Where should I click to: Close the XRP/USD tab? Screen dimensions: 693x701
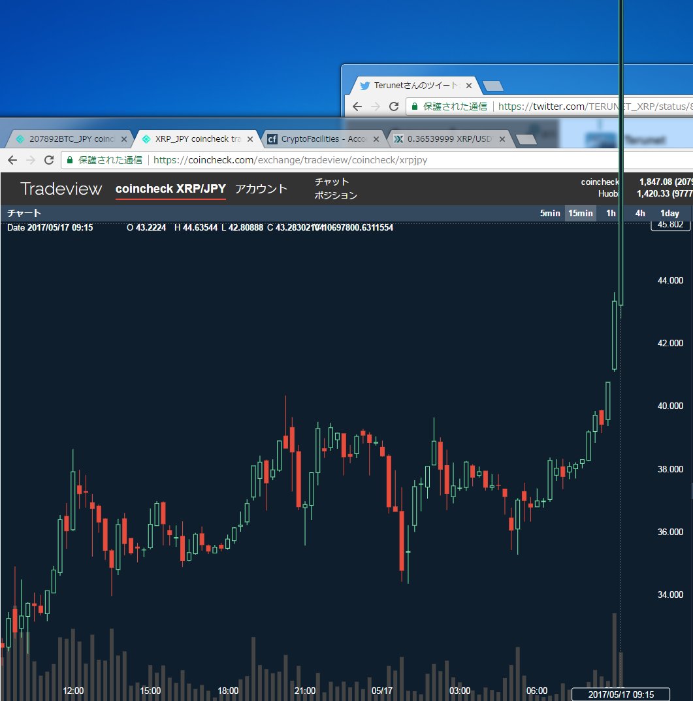click(502, 139)
